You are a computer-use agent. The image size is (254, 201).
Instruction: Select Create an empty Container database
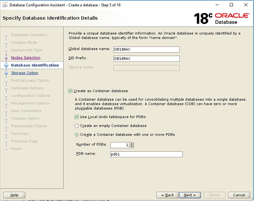(77, 126)
